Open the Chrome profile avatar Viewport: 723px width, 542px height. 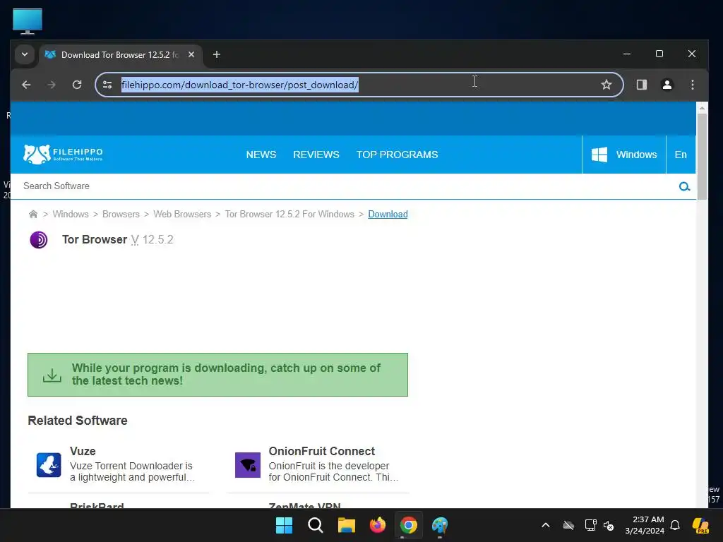(667, 85)
